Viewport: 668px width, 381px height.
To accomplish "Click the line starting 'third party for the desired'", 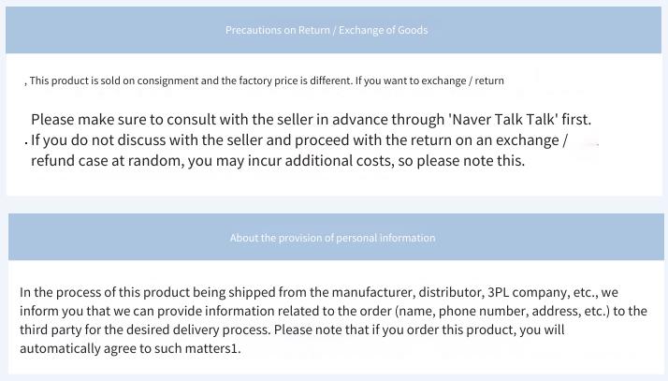I will point(292,330).
